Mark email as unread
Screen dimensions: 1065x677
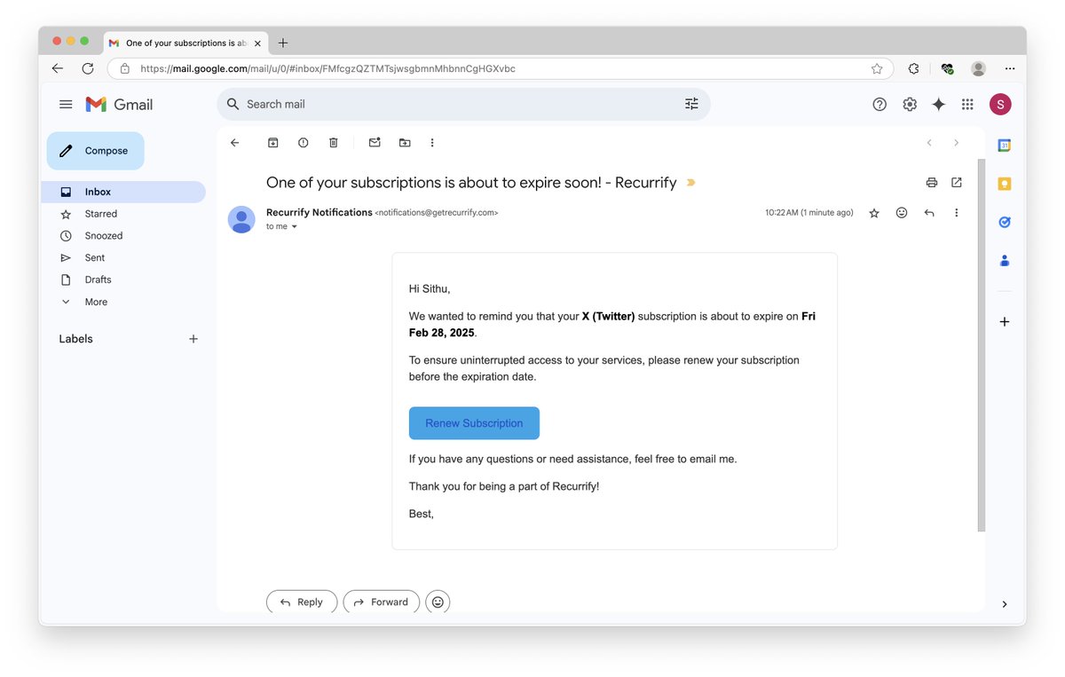[375, 143]
